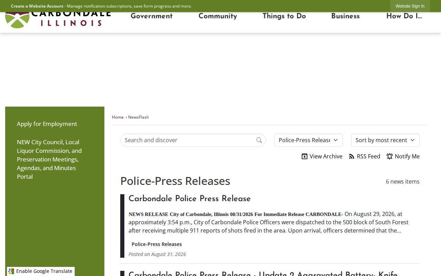The width and height of the screenshot is (441, 276).
Task: Open the Things to Do menu
Action: pos(284,16)
